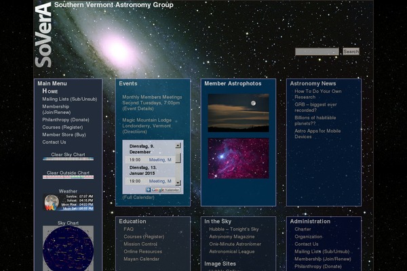Viewport: 407px width, 271px height.
Task: Click the calendar widget scroll-down arrow
Action: pos(178,183)
